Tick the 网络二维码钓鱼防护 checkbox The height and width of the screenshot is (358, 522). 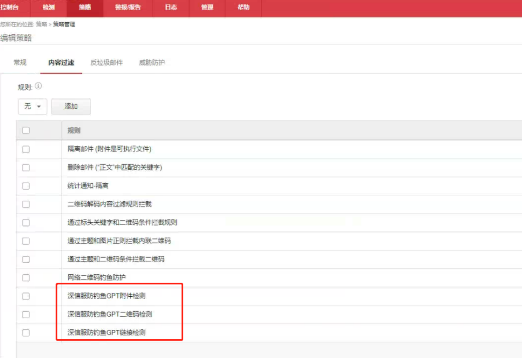pyautogui.click(x=26, y=278)
